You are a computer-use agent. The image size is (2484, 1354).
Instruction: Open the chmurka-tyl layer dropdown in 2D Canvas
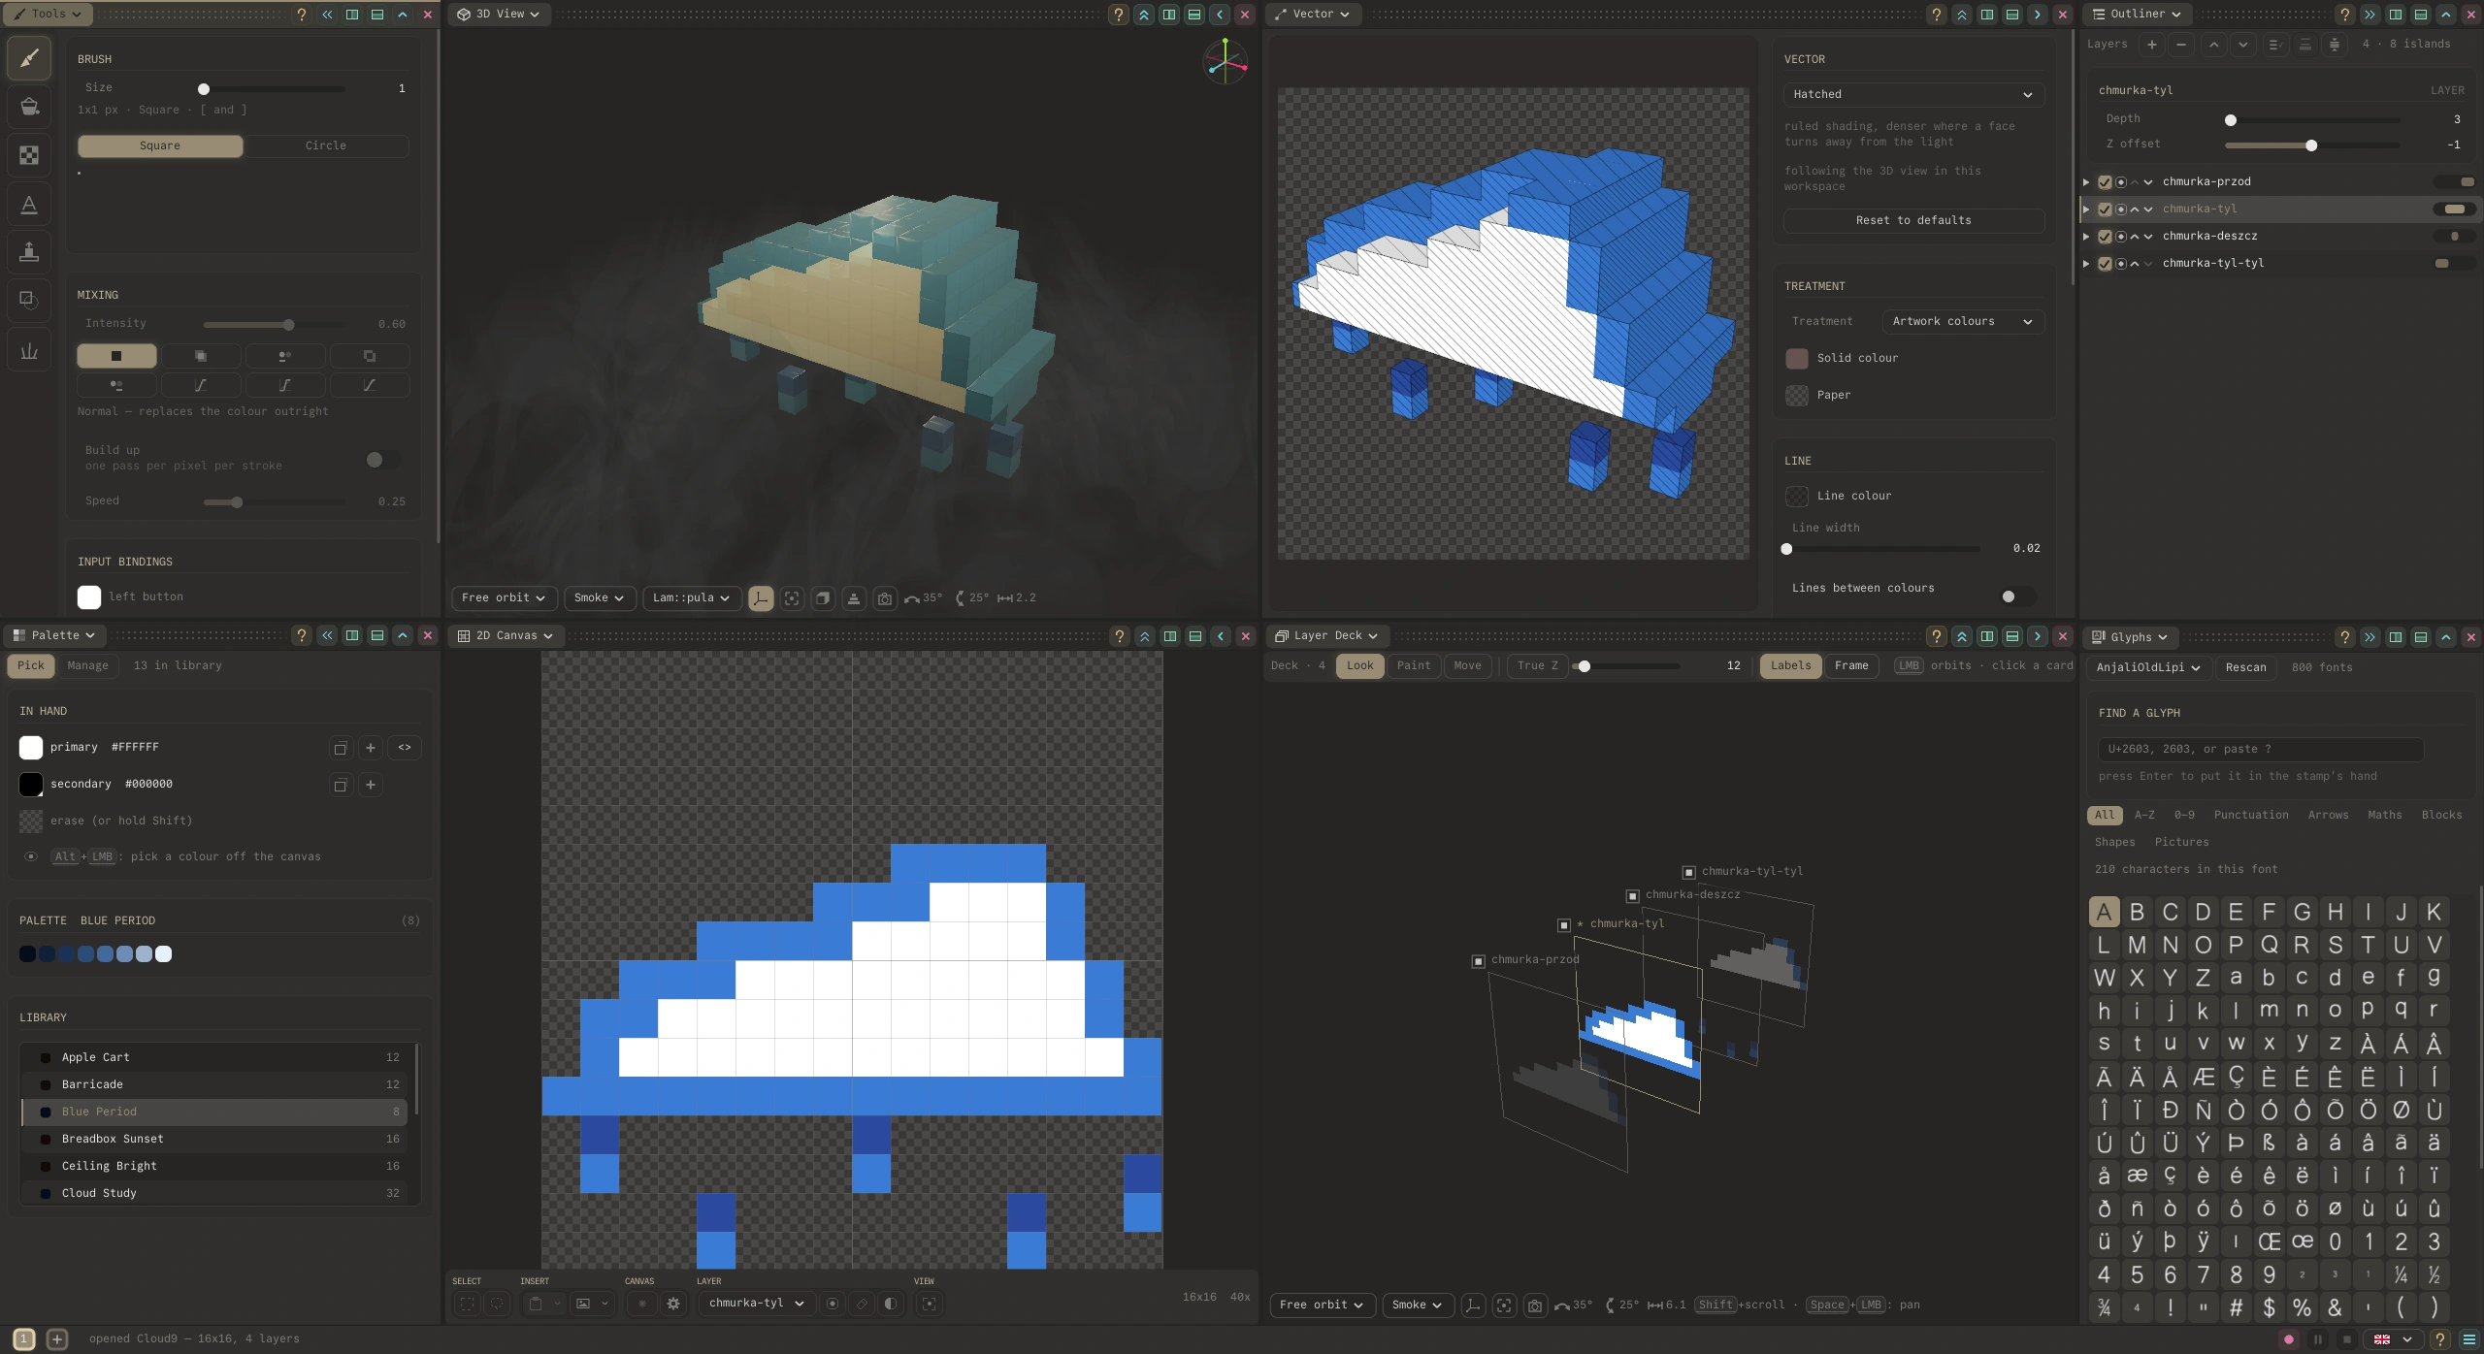pos(756,1304)
